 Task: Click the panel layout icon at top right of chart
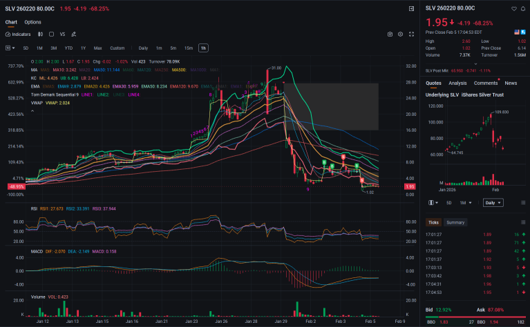[411, 9]
